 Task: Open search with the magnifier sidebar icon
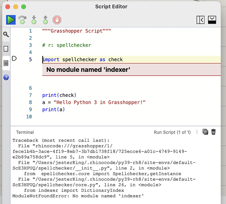pos(6,35)
